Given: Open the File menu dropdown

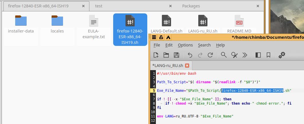Looking at the screenshot, I should [x=157, y=45].
